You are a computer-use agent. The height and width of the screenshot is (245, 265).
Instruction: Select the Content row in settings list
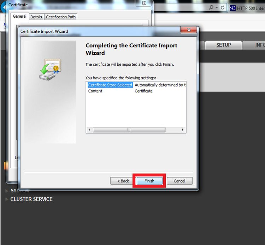pos(136,91)
